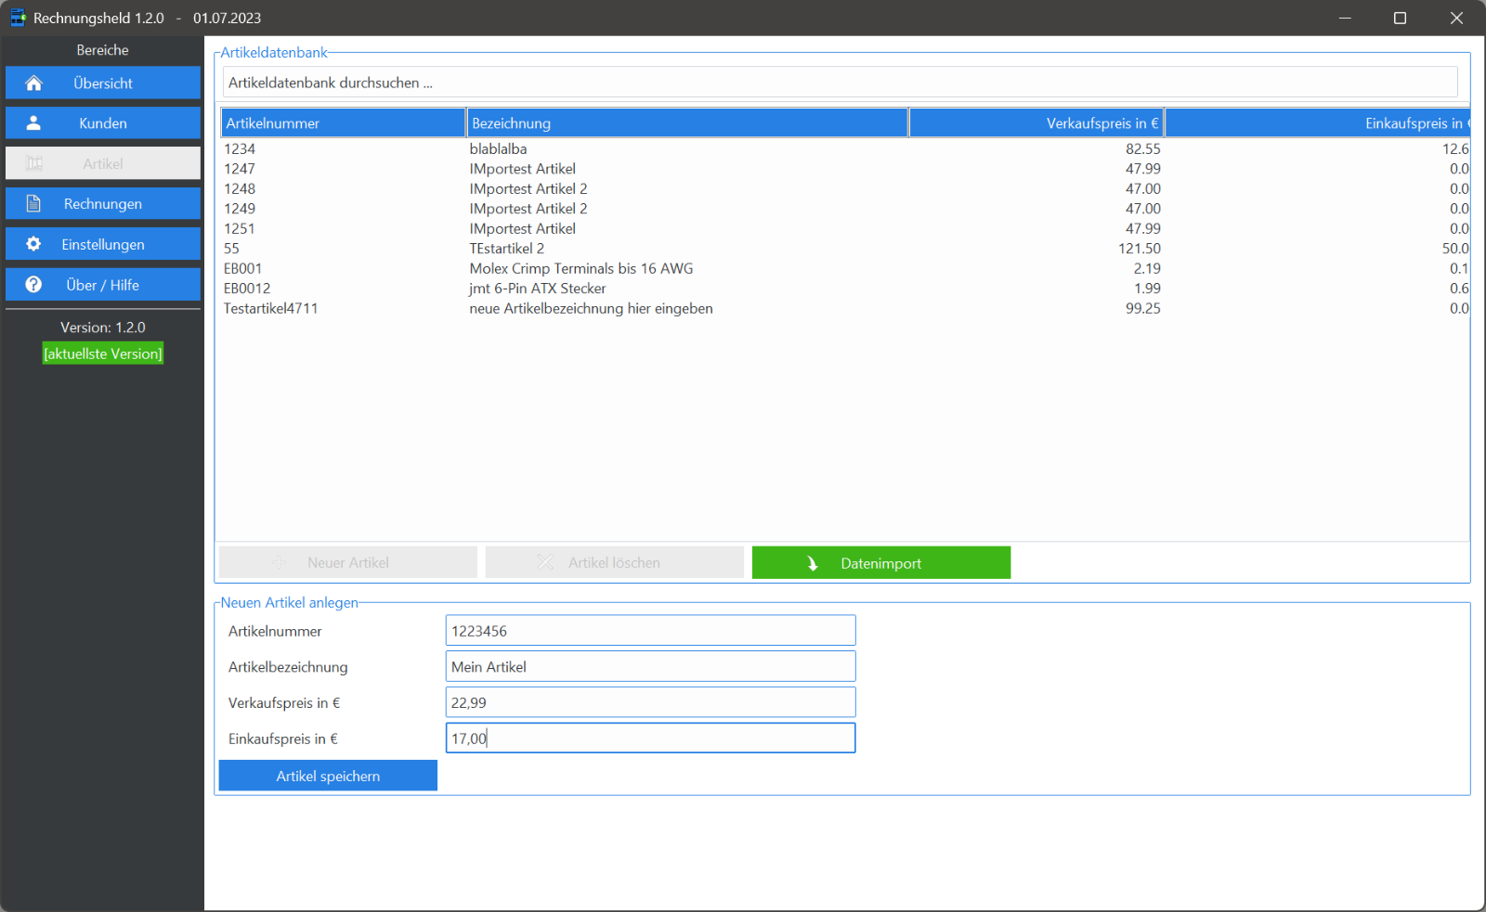Image resolution: width=1486 pixels, height=912 pixels.
Task: Click the document icon beside Rechnungen
Action: [x=34, y=203]
